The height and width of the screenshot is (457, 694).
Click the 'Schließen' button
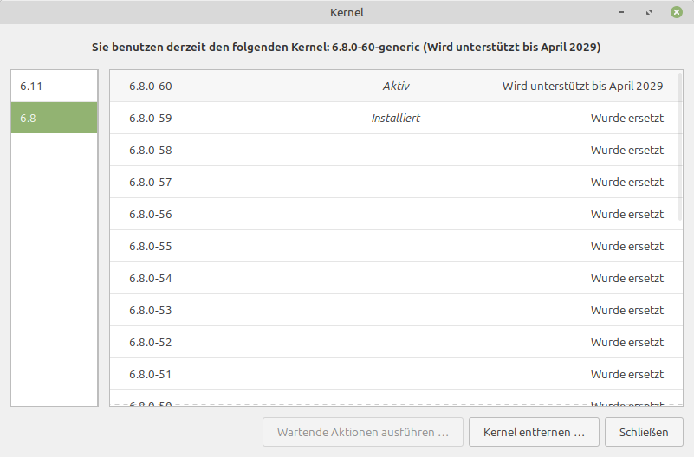tap(644, 431)
